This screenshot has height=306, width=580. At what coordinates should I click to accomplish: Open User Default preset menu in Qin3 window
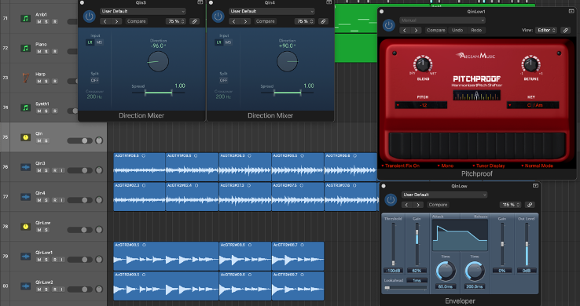(x=143, y=11)
